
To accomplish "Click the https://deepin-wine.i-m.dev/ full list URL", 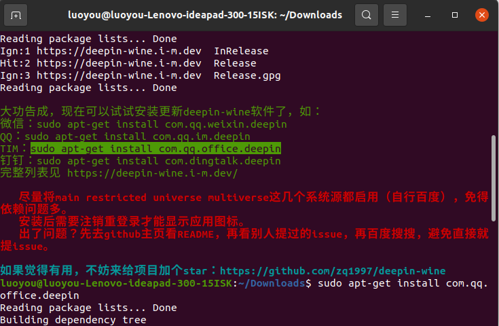I will click(x=152, y=173).
